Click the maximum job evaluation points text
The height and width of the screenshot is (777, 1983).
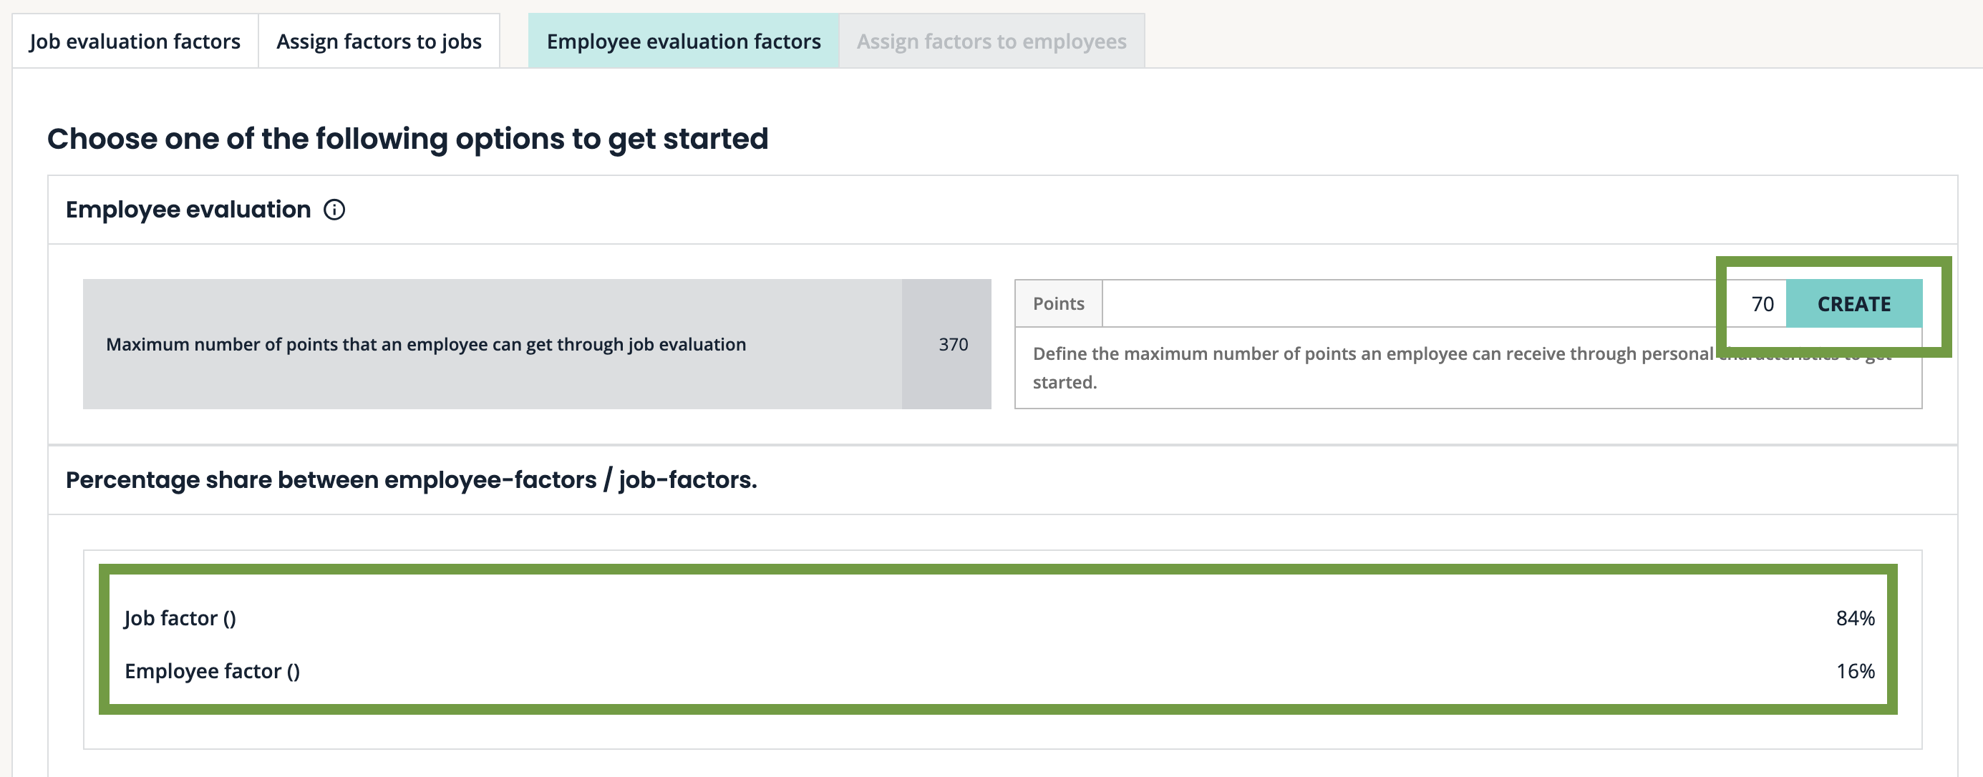[426, 344]
